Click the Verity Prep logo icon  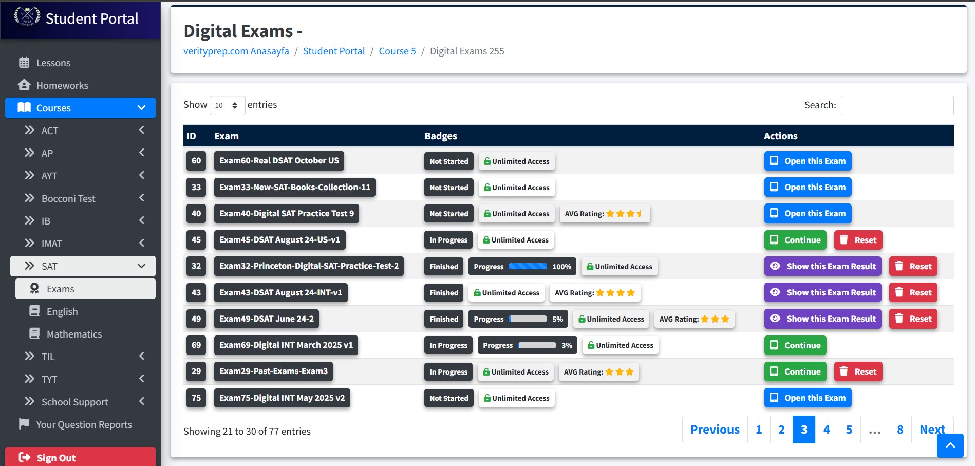tap(27, 17)
